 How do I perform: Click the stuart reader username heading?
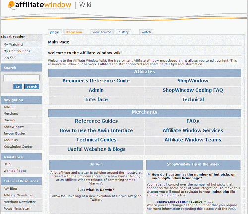point(13,37)
